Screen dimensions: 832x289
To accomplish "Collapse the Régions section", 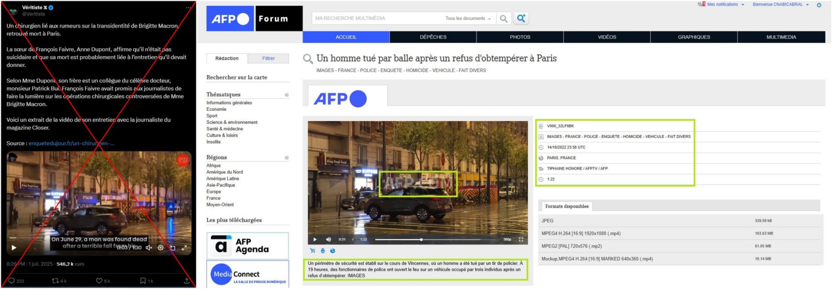I will click(286, 157).
